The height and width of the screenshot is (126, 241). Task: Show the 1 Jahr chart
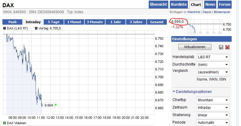pyautogui.click(x=116, y=22)
